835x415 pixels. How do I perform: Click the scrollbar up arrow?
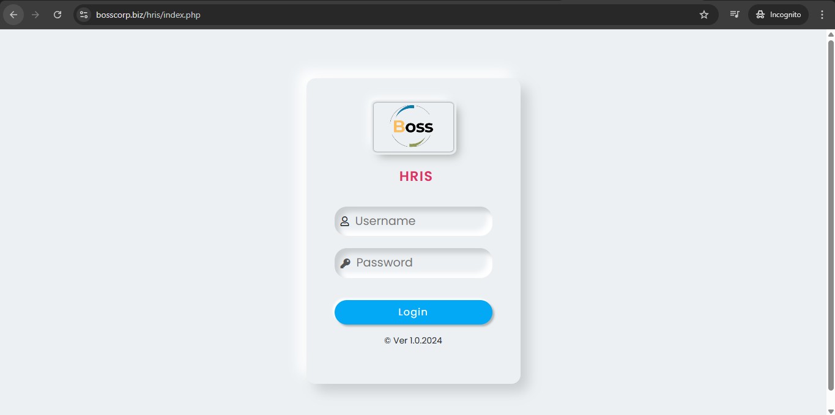click(831, 34)
